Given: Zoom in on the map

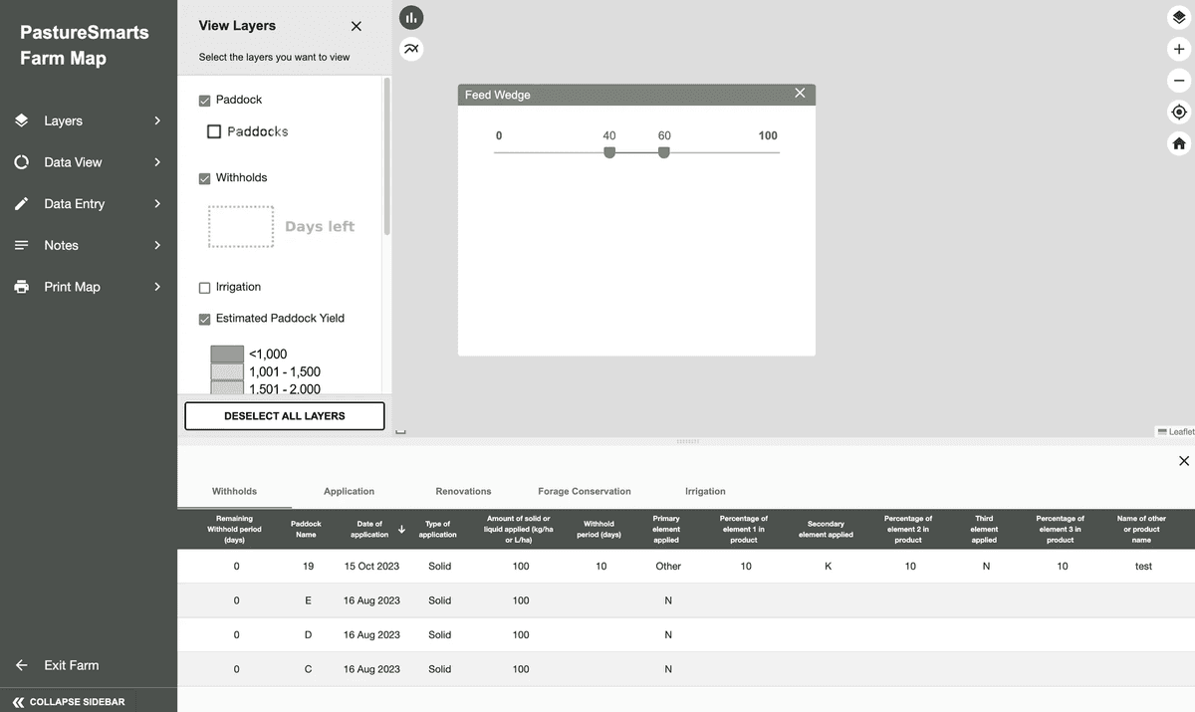Looking at the screenshot, I should tap(1179, 49).
